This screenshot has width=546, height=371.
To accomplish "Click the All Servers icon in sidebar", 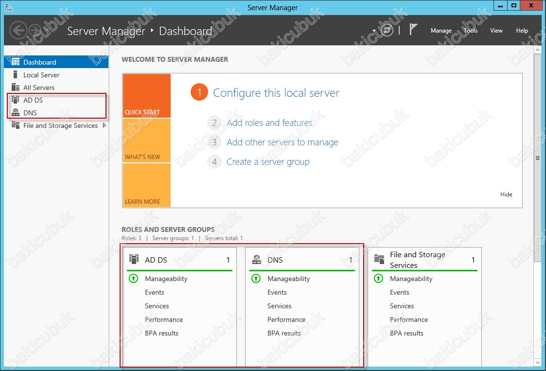I will (x=16, y=87).
